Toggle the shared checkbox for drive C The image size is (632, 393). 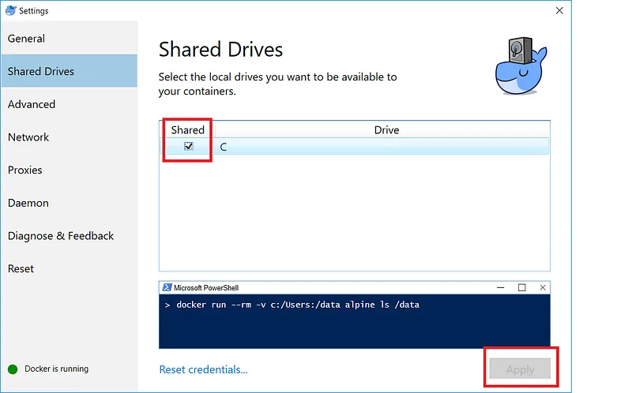[188, 146]
